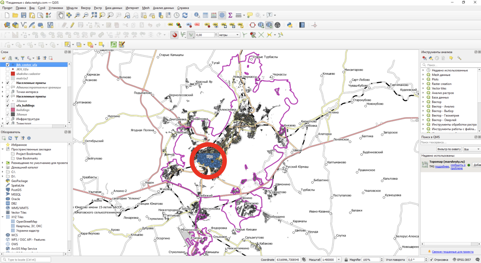Open the Все filter dropdown in QMS search
Viewport: 481px width, 263px height.
coord(472,149)
